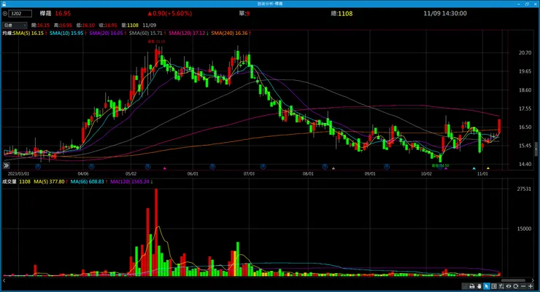The width and height of the screenshot is (540, 292).
Task: Click the left scroll arrow at the bottom
Action: coord(4,280)
